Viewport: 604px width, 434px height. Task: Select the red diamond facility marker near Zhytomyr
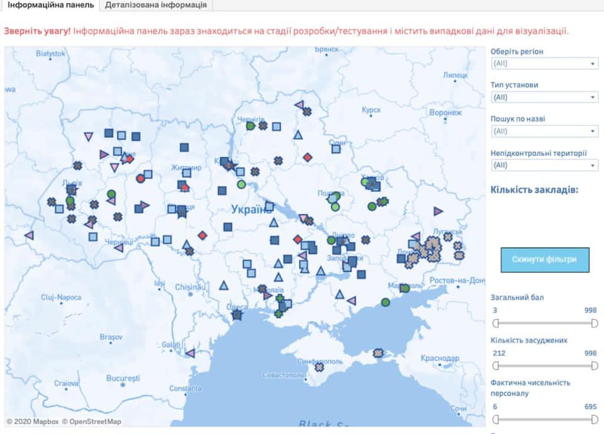click(185, 187)
